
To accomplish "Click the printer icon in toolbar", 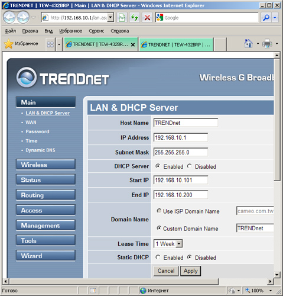I will click(x=267, y=43).
